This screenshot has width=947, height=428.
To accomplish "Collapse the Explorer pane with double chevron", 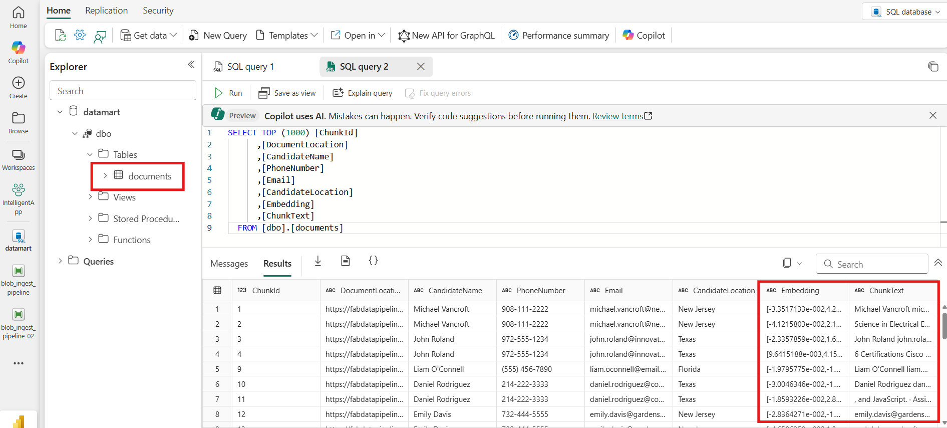I will pyautogui.click(x=191, y=65).
